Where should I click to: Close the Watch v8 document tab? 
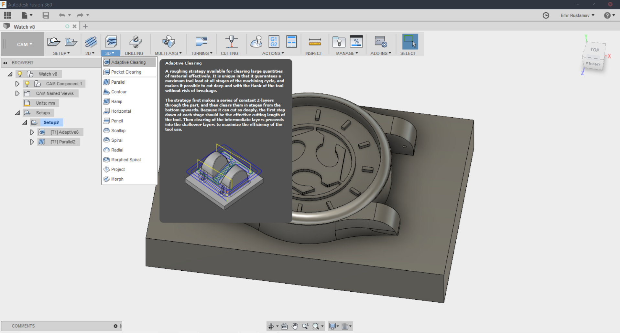coord(74,26)
